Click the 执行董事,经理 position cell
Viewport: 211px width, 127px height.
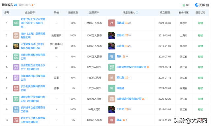coord(56,46)
